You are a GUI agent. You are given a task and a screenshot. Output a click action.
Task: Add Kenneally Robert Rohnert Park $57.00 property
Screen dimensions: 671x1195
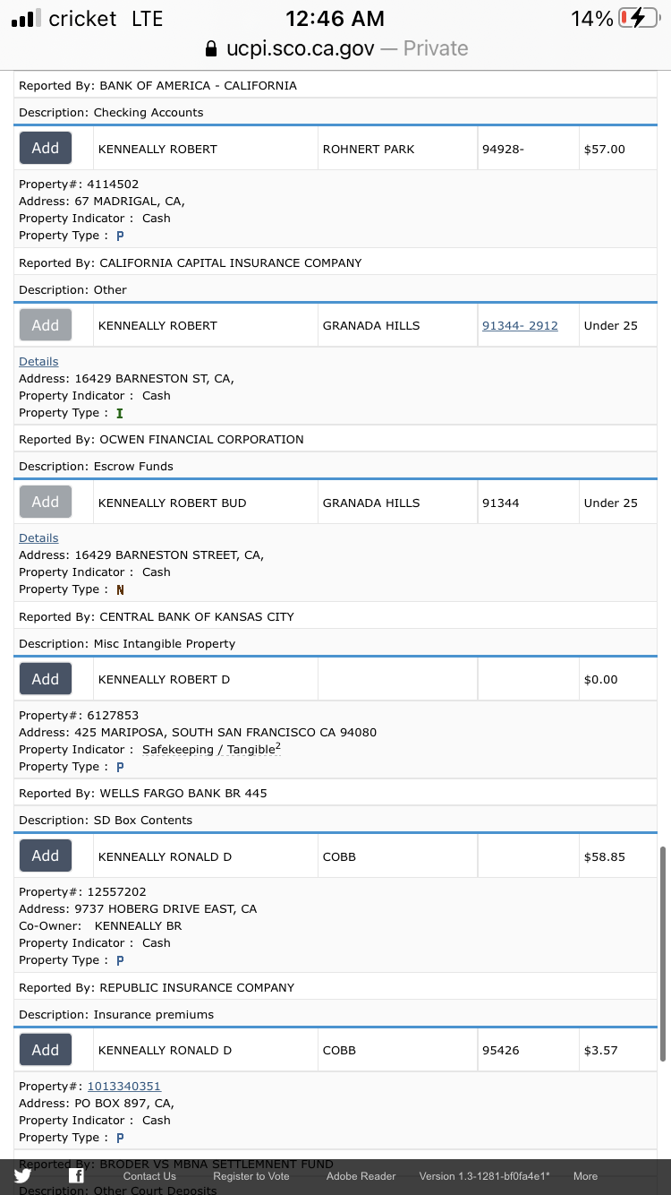point(46,148)
